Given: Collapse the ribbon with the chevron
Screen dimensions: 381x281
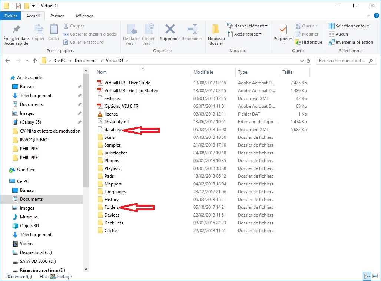Looking at the screenshot, I should (x=368, y=16).
